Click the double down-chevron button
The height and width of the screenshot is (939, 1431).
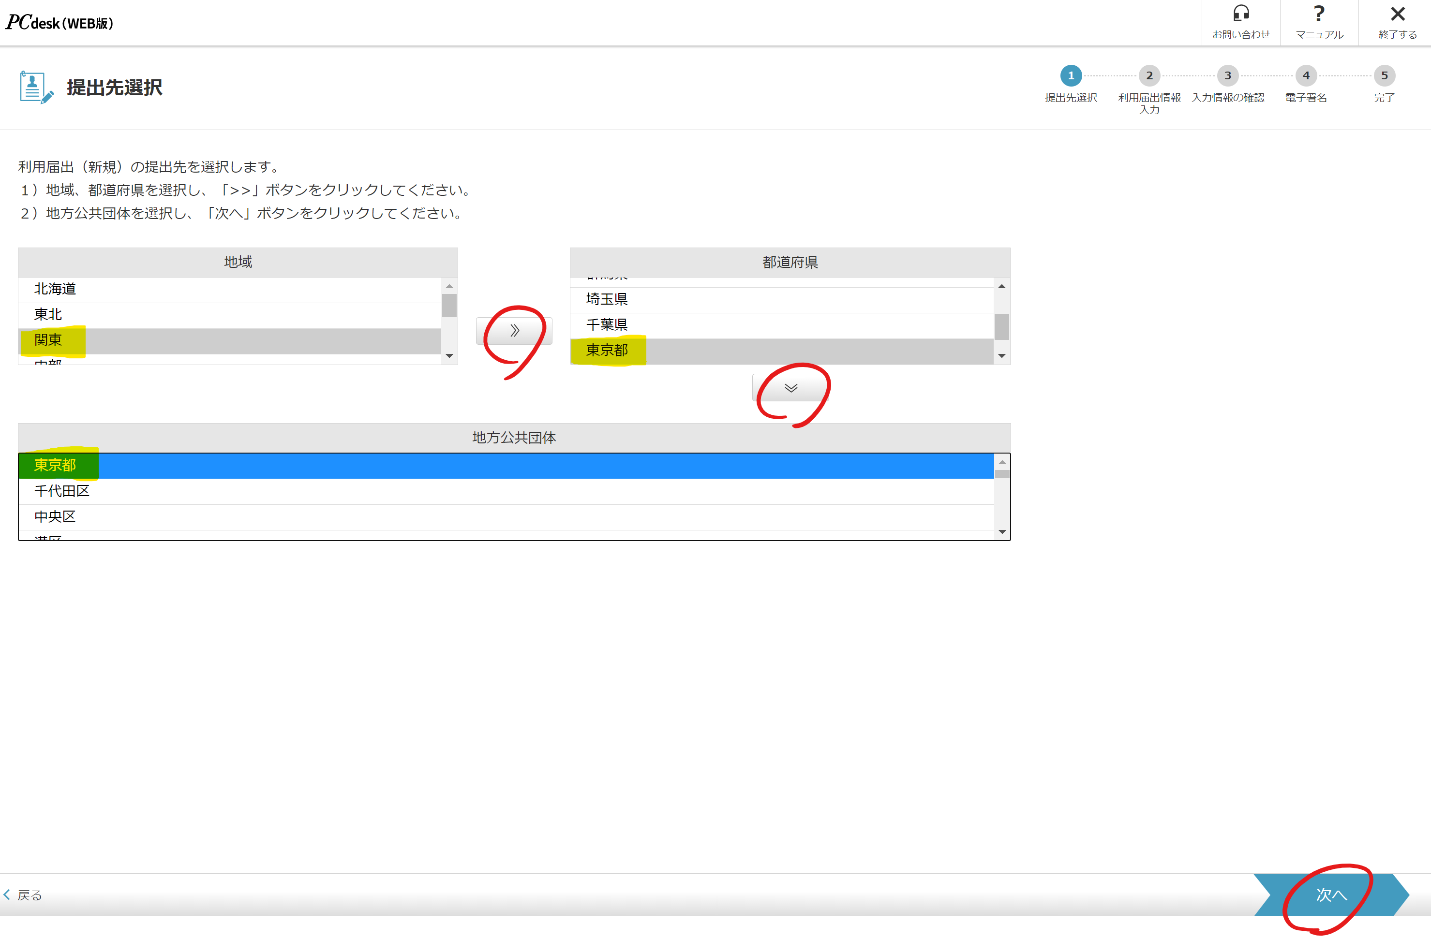point(790,387)
